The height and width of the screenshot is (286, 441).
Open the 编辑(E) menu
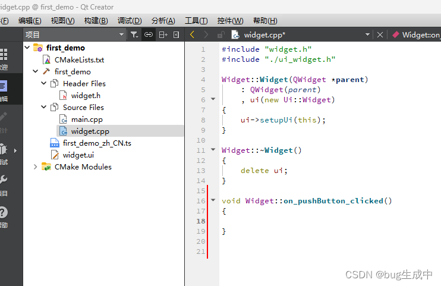[x=30, y=21]
